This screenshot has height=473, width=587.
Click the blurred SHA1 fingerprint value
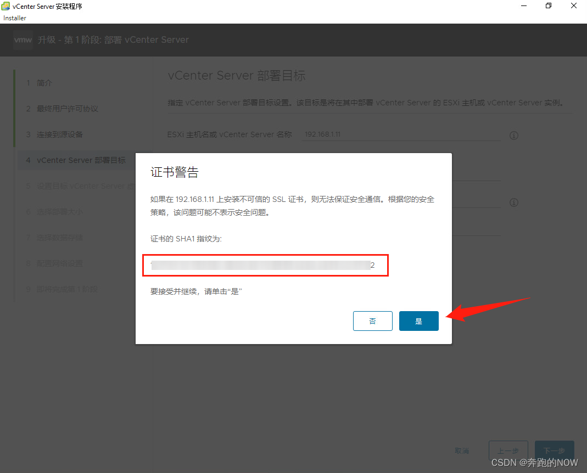[x=263, y=266]
